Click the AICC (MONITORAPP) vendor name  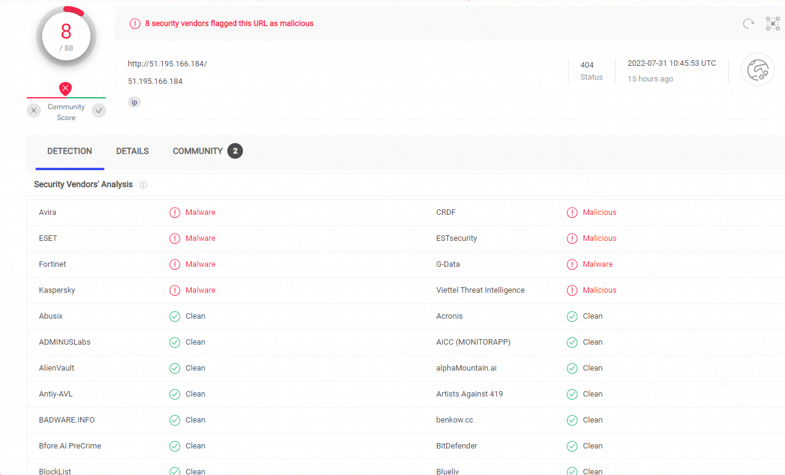point(473,342)
